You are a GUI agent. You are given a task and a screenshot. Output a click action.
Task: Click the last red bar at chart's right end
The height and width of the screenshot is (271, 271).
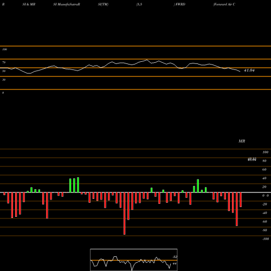(241, 199)
